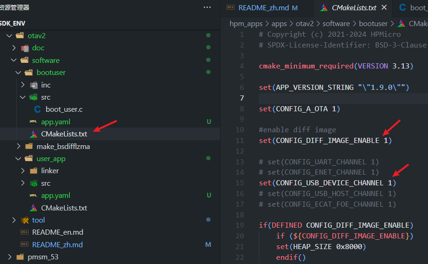428x264 pixels.
Task: Click the software folder icon
Action: (x=25, y=60)
